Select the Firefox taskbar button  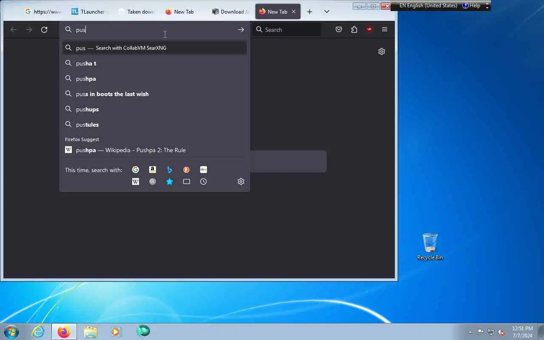coord(64,331)
